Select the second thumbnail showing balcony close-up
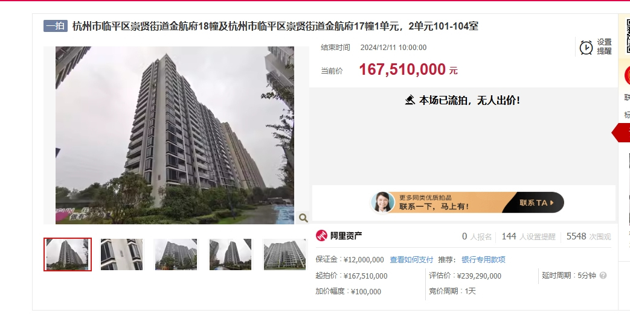 [x=121, y=254]
